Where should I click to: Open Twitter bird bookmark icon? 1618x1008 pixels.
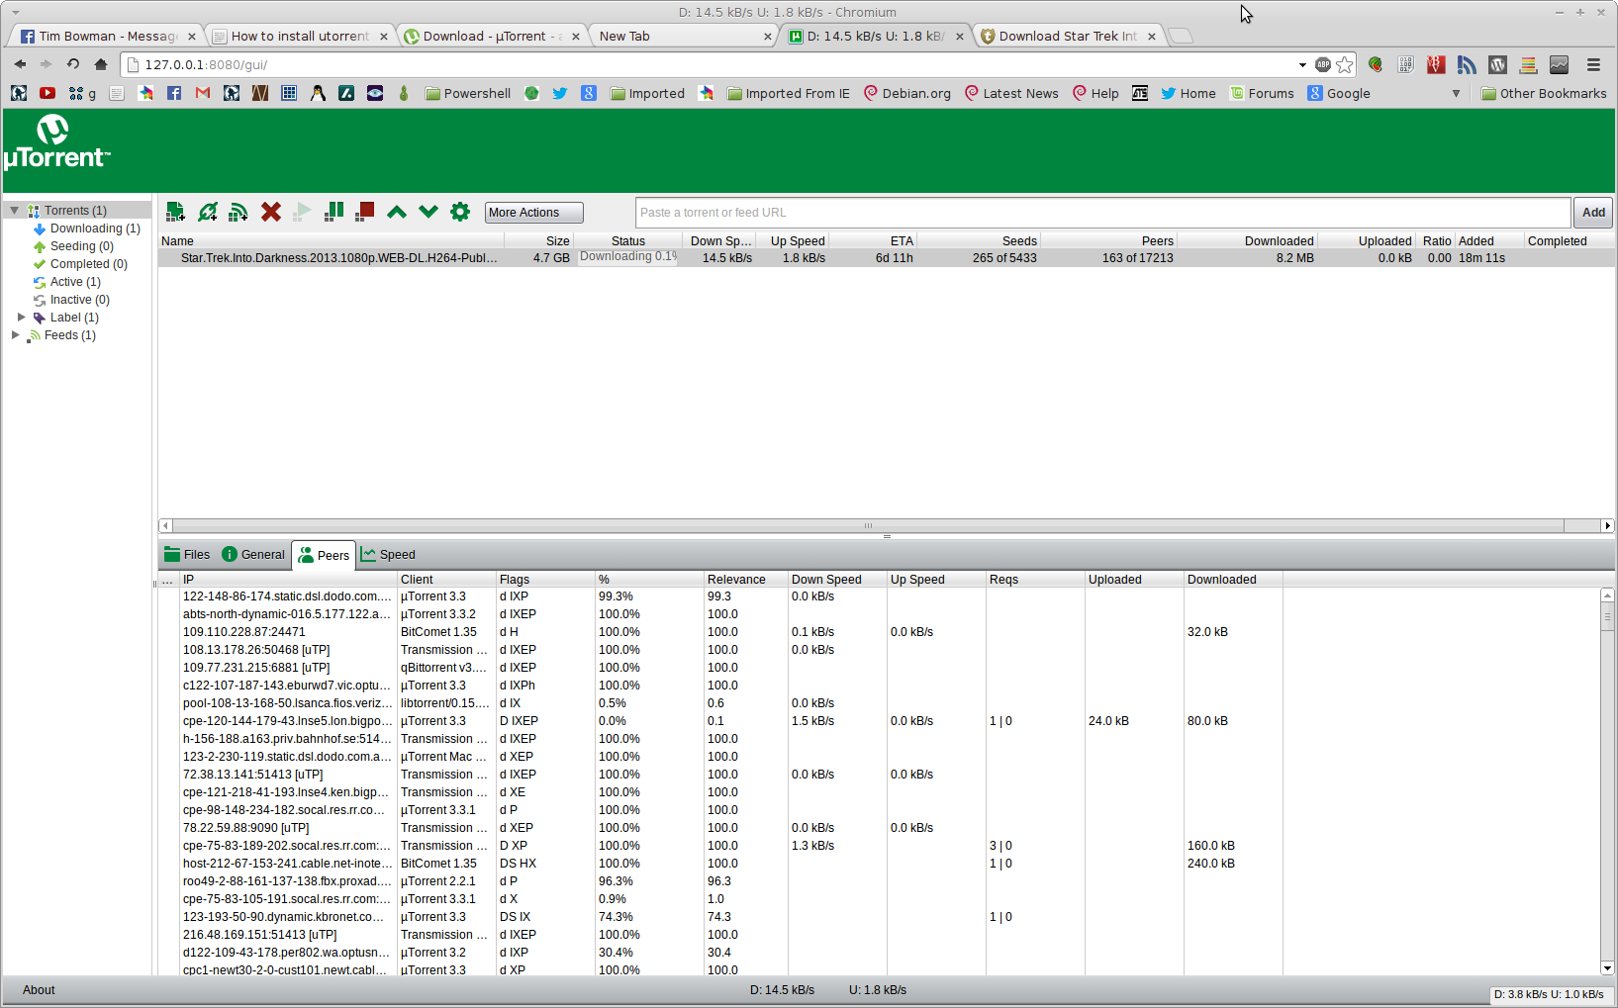pos(560,93)
